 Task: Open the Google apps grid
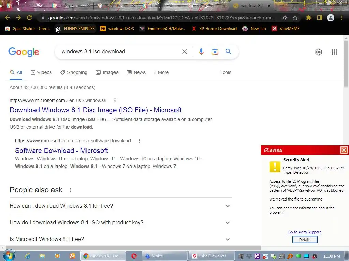click(334, 52)
